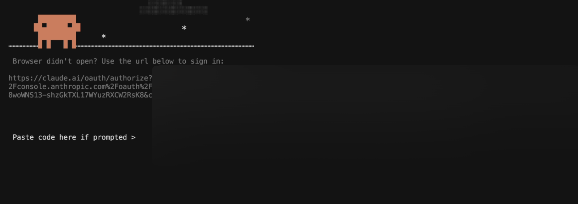Click the dim gray asterisk at top right
This screenshot has width=578, height=204.
click(x=248, y=19)
